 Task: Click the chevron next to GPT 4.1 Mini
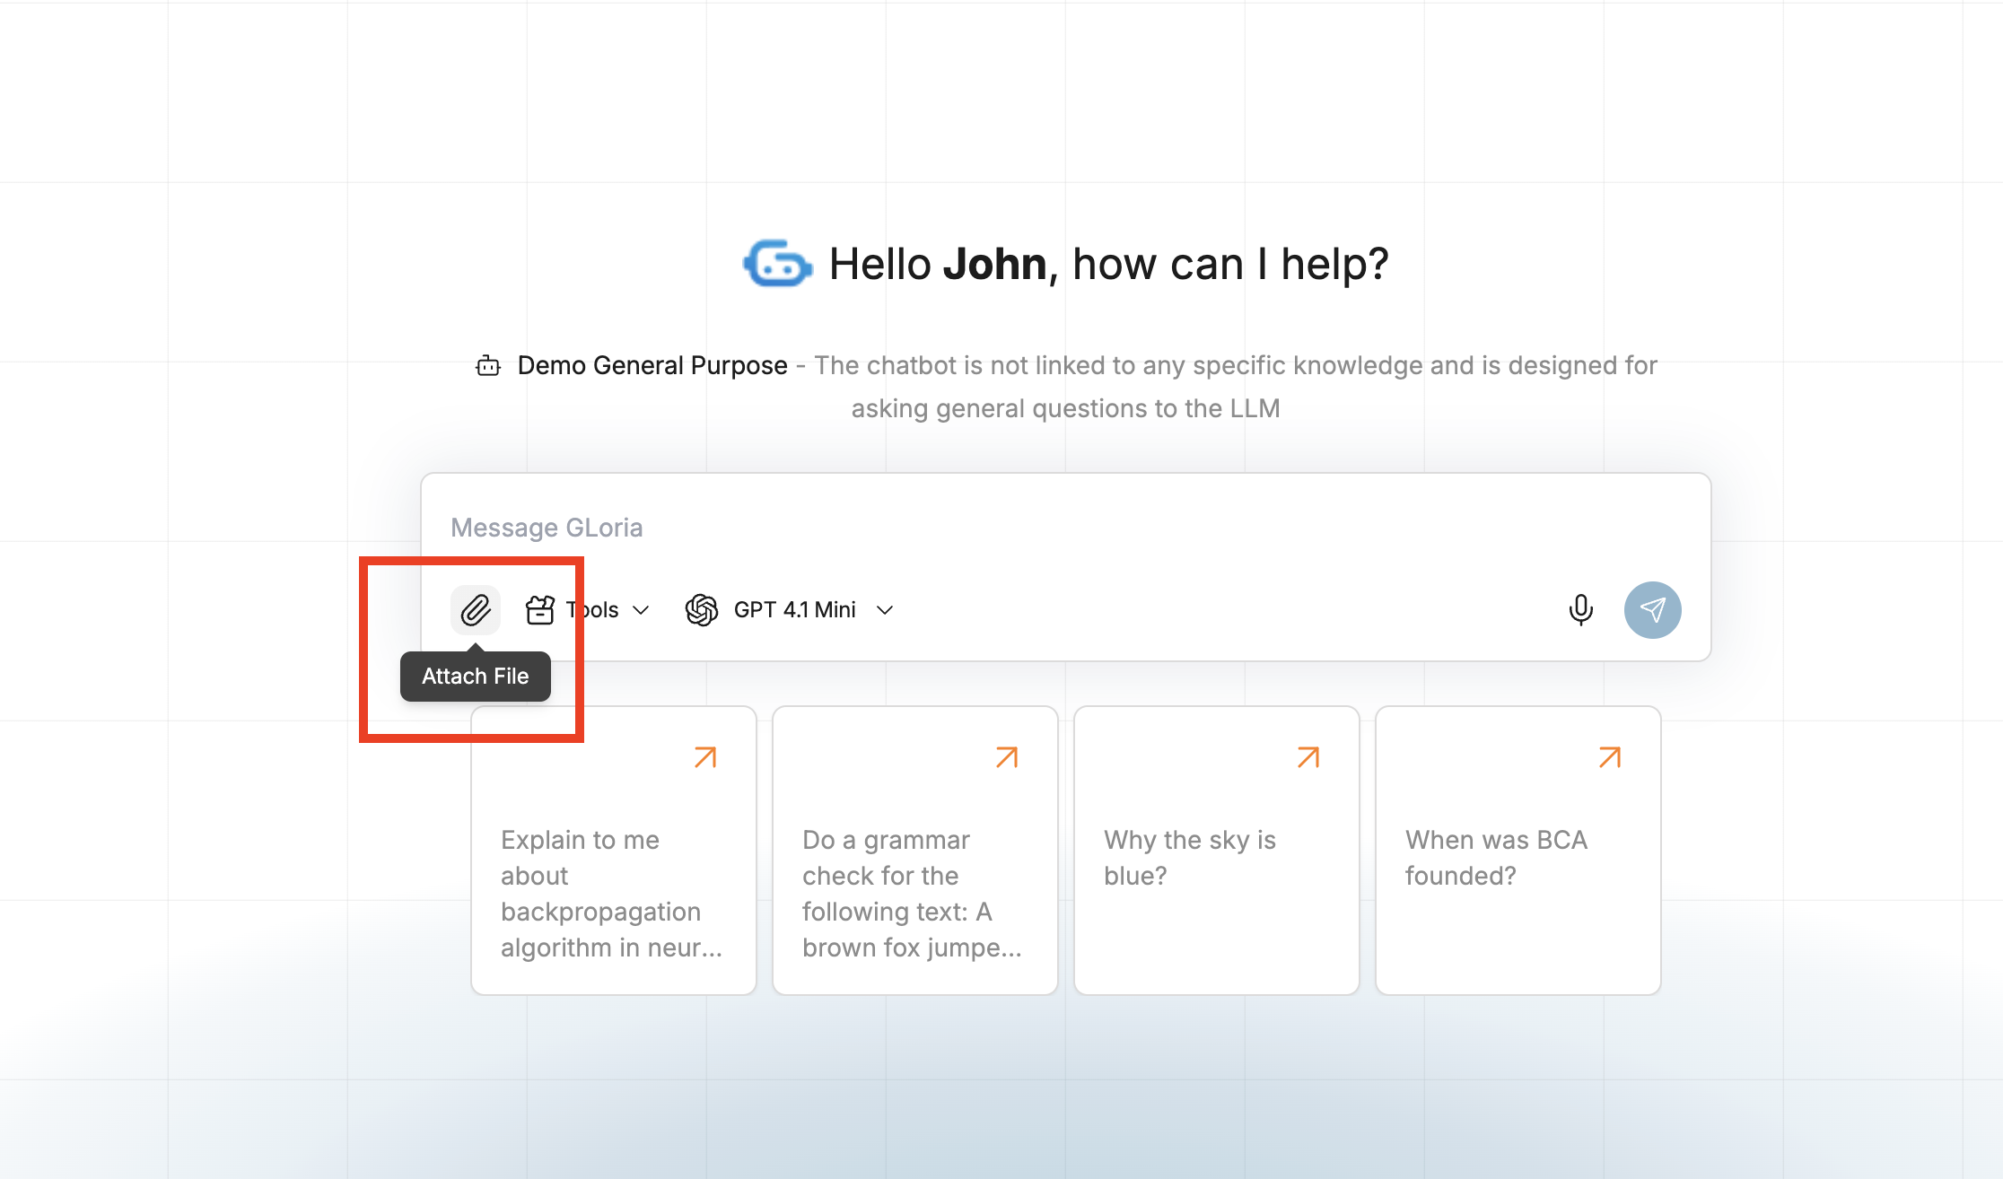tap(885, 610)
